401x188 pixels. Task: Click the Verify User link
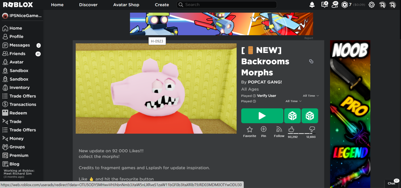point(266,96)
